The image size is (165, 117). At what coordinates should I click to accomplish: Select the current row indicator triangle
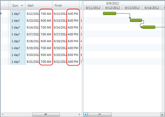(1, 13)
